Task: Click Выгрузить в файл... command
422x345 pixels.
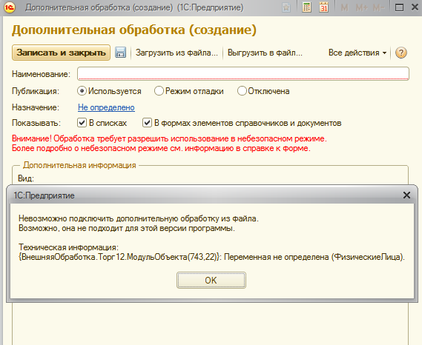Action: 265,53
